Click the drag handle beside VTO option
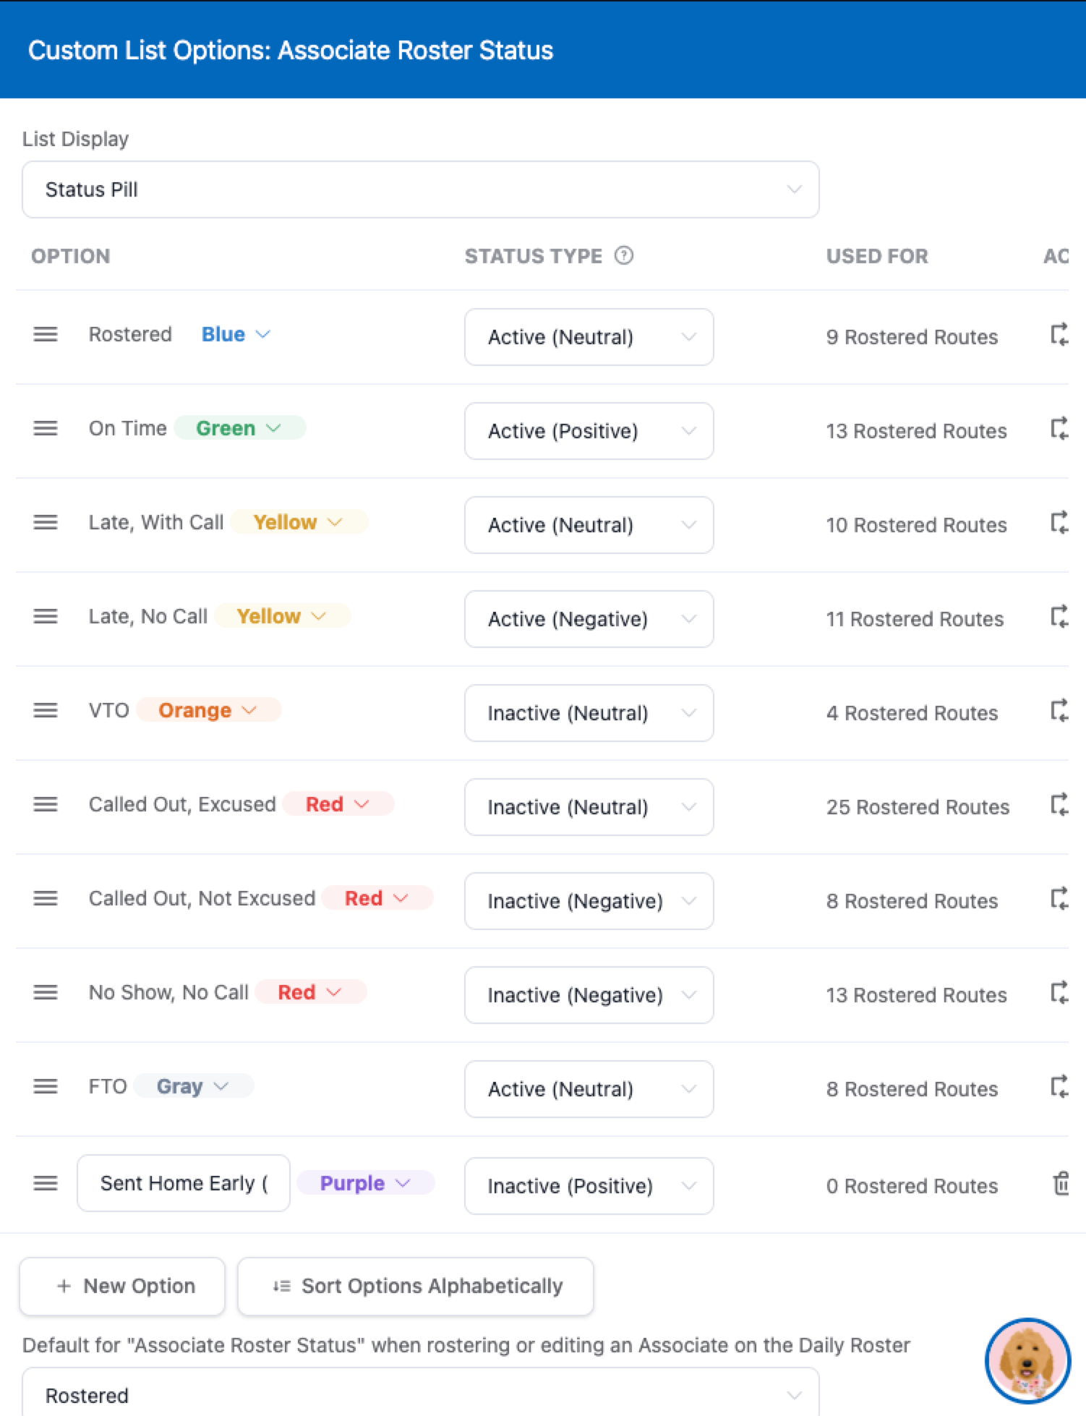This screenshot has width=1086, height=1416. coord(46,710)
